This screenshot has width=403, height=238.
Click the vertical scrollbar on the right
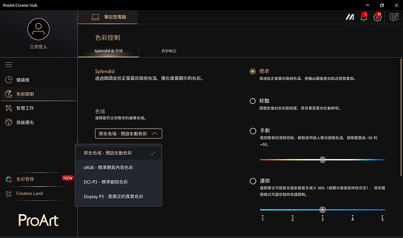point(401,117)
